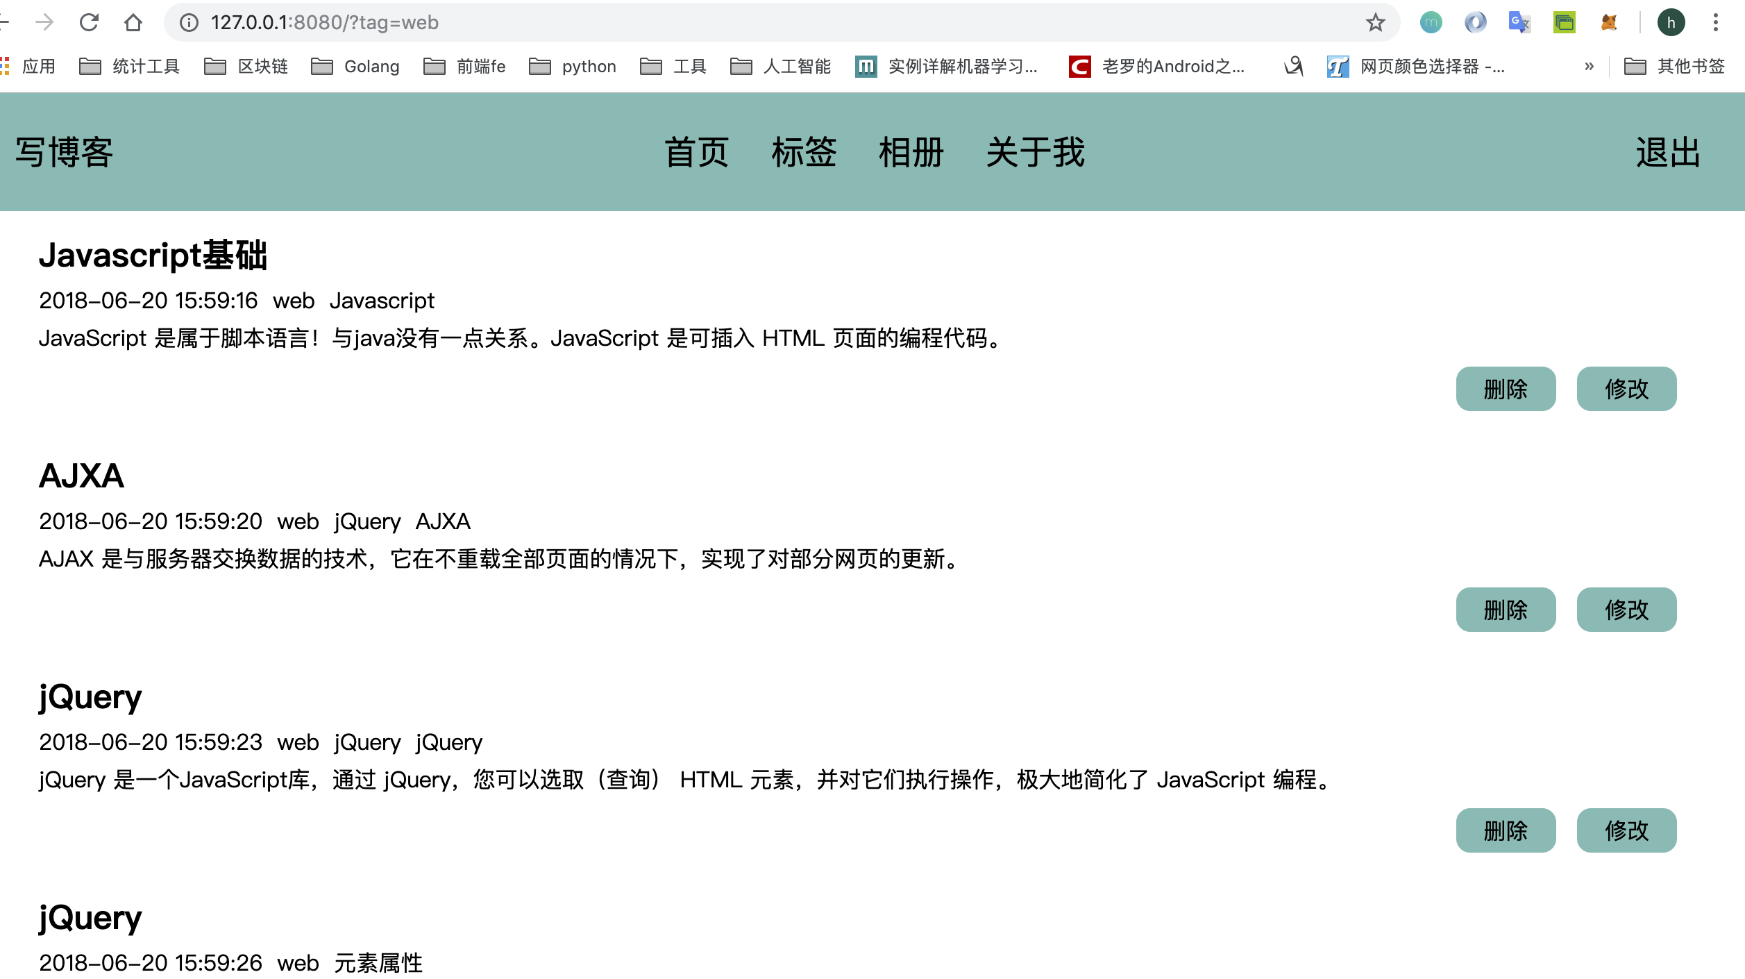Delete the 'AJXA' post via 删除 button
1745x979 pixels.
tap(1506, 610)
